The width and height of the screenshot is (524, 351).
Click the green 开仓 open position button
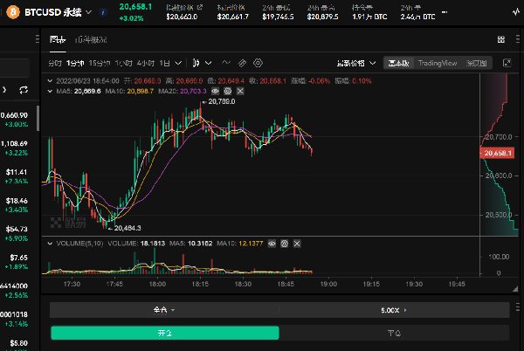tap(164, 333)
